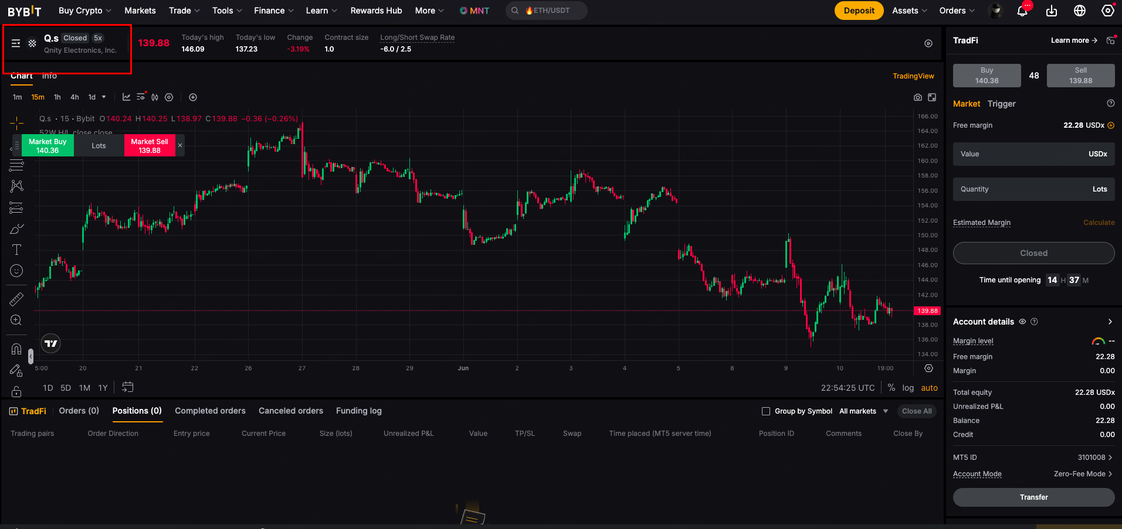This screenshot has width=1122, height=529.
Task: Expand the Tools dropdown
Action: tap(228, 11)
